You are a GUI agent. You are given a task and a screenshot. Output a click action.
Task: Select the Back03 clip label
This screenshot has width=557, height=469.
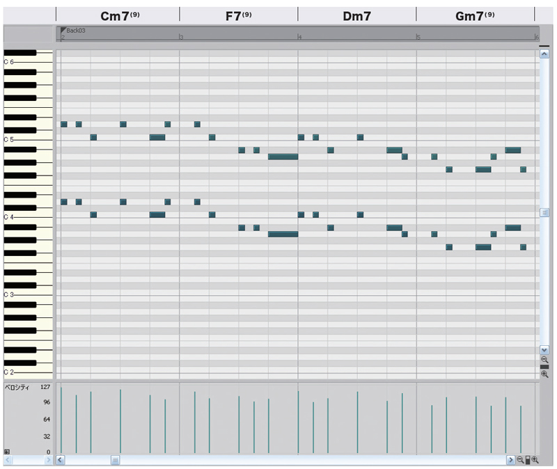(76, 31)
